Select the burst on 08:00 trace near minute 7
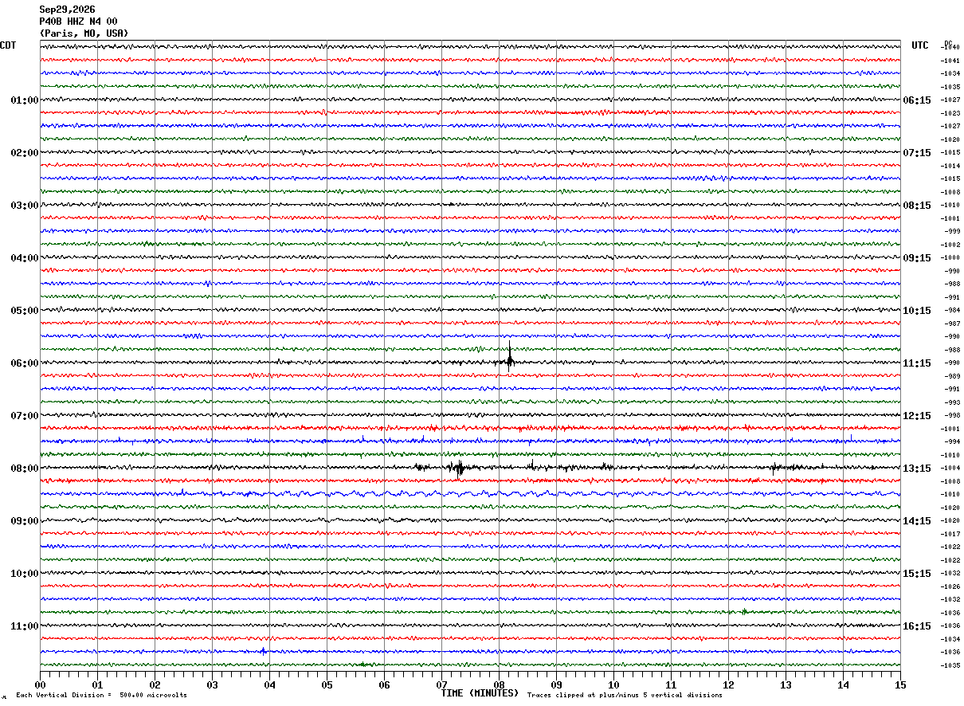This screenshot has height=706, width=964. [x=458, y=468]
